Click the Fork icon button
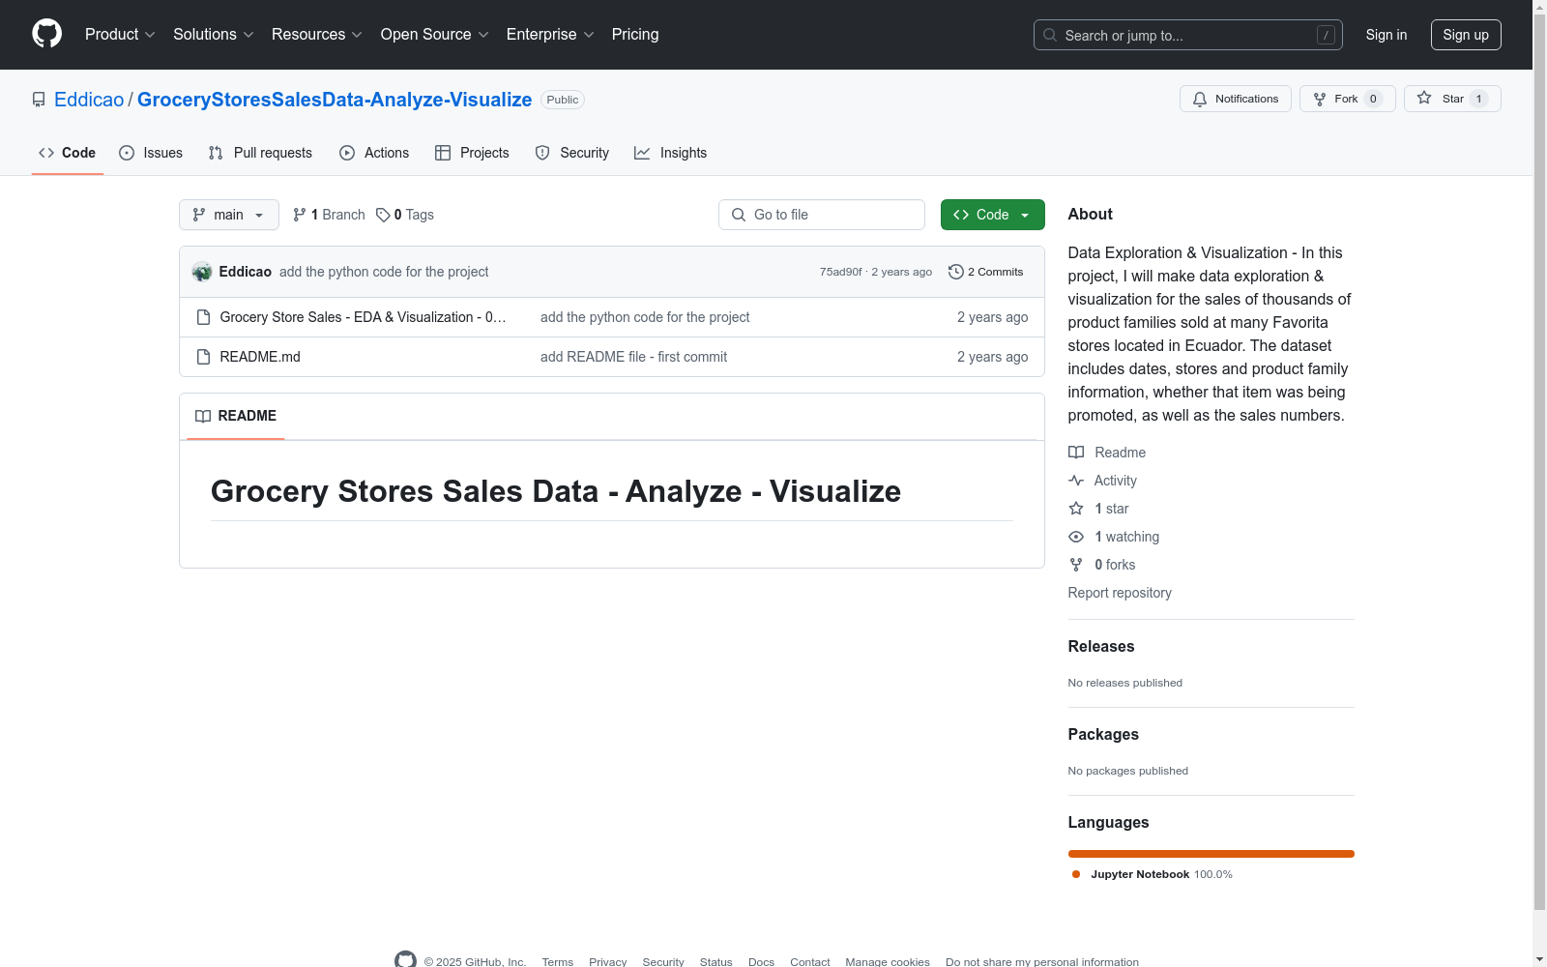Viewport: 1547px width, 967px height. (x=1320, y=99)
